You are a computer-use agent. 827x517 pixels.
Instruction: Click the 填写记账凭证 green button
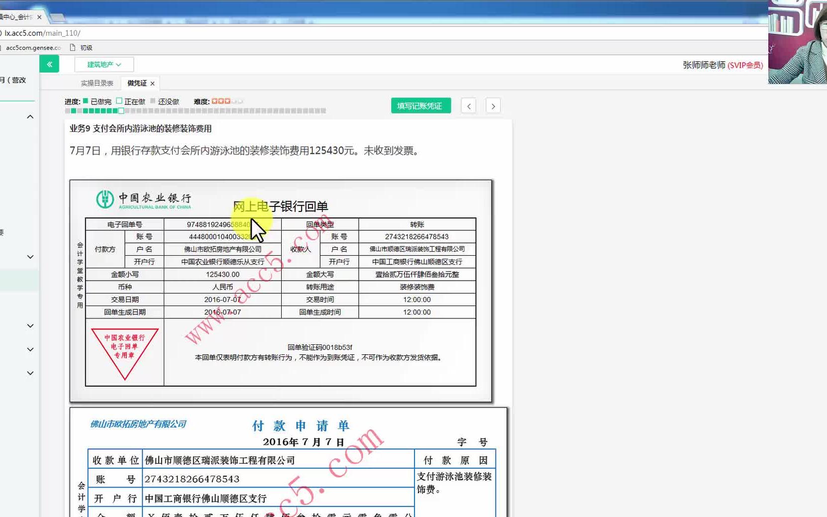pos(420,105)
